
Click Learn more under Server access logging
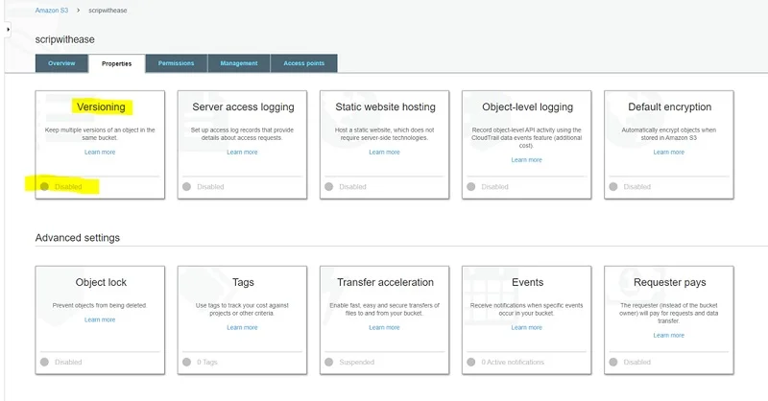(242, 153)
